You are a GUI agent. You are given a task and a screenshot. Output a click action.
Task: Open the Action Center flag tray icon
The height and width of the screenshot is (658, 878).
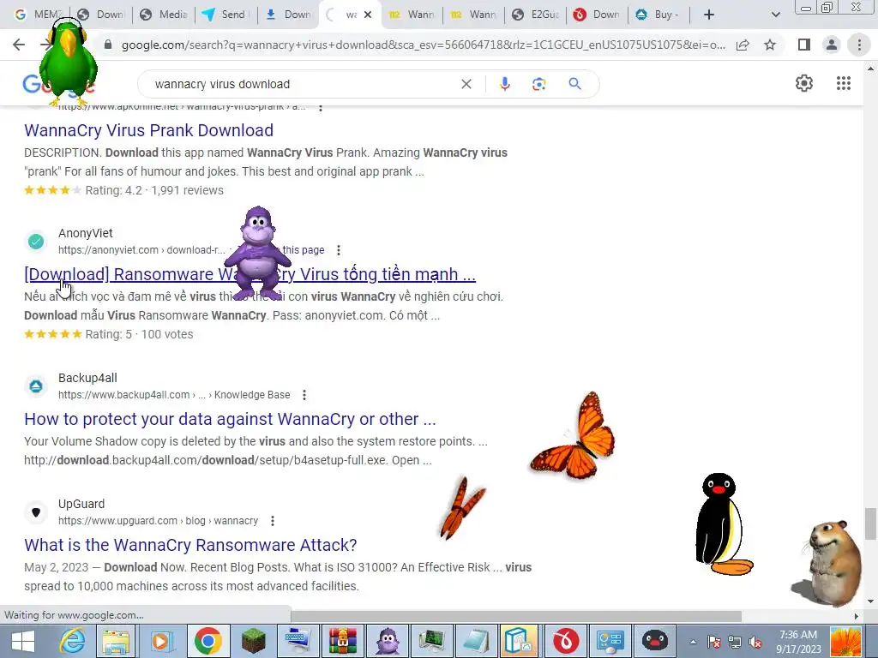point(714,643)
